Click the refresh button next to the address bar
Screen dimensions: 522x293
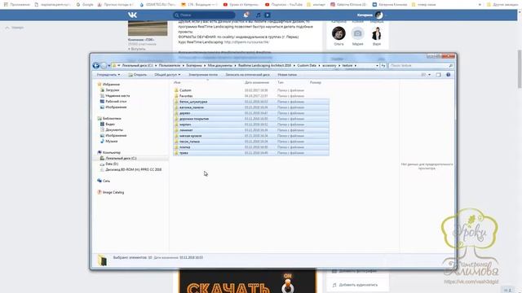(383, 65)
